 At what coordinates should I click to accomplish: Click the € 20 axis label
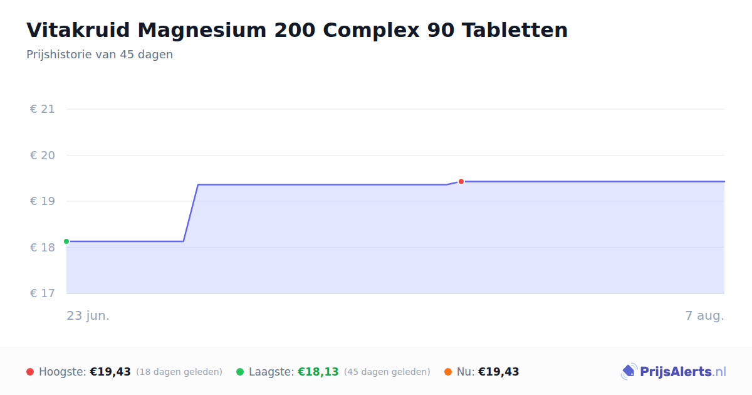43,155
